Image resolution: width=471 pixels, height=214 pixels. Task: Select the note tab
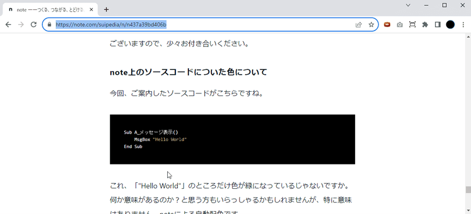tap(50, 9)
